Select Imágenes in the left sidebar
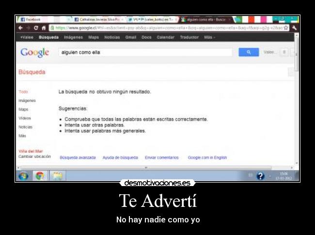This screenshot has height=235, width=315. coord(27,100)
